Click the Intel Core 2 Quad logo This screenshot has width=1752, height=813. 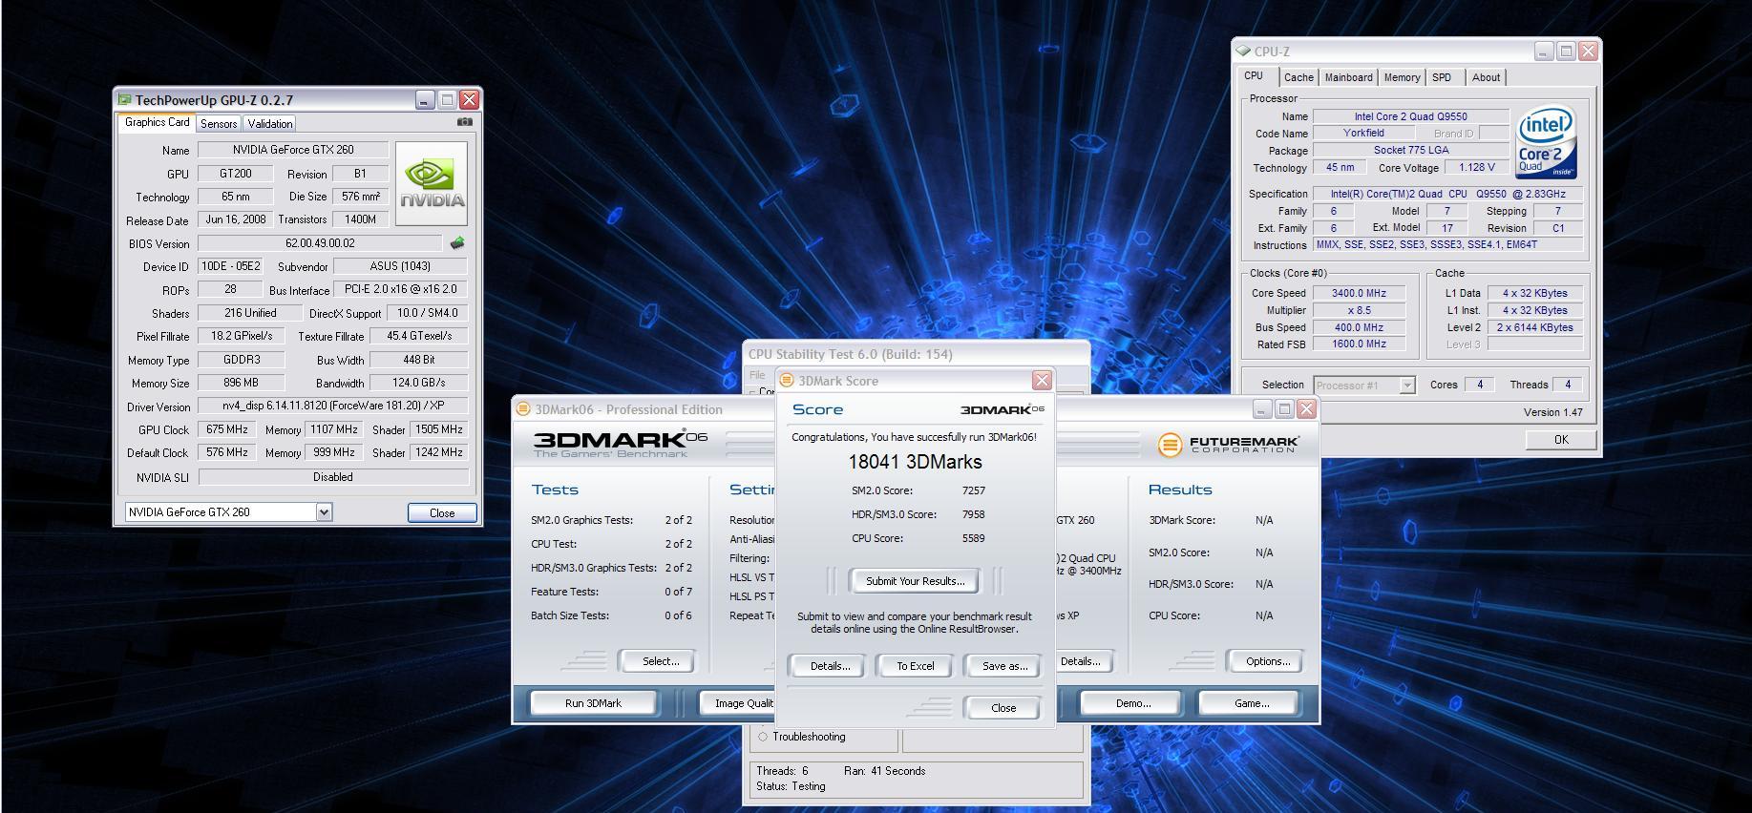click(1546, 143)
